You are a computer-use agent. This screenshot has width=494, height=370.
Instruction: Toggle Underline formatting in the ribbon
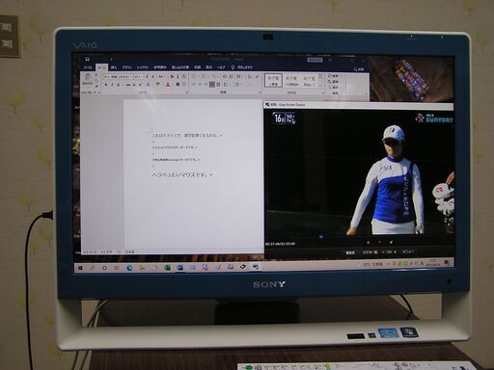(x=119, y=85)
